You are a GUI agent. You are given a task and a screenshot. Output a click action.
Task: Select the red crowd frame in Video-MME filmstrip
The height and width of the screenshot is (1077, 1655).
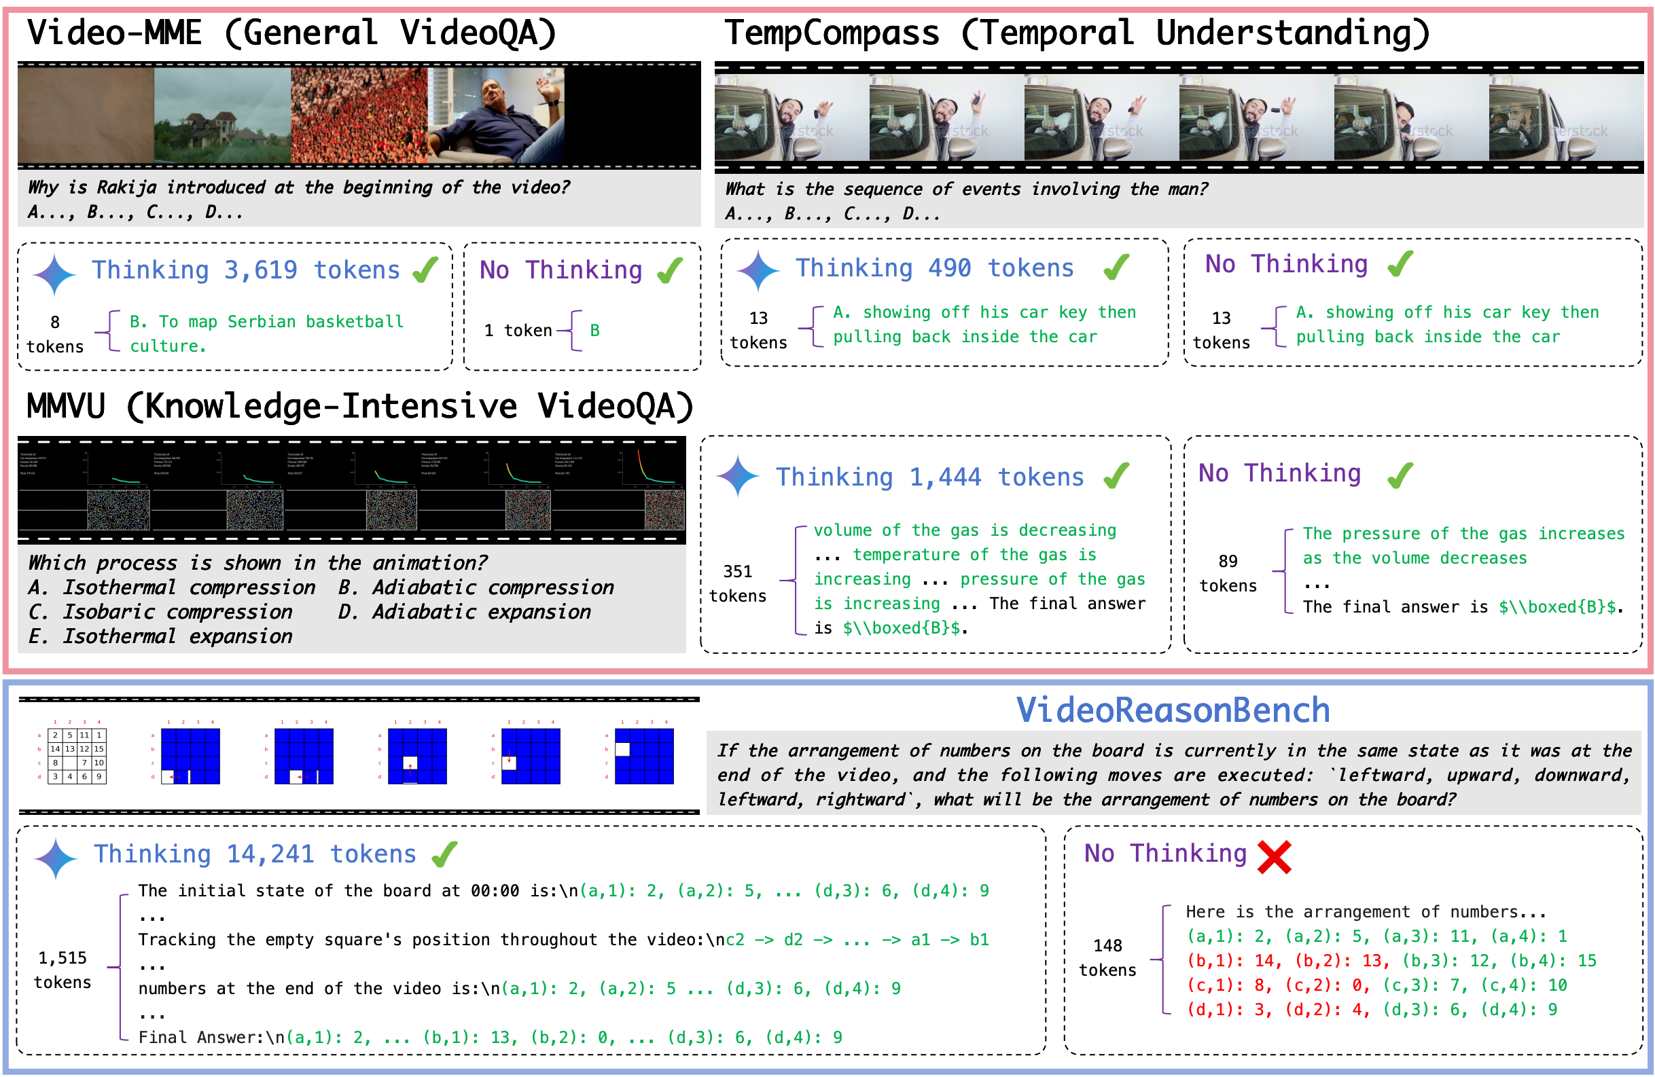[359, 115]
